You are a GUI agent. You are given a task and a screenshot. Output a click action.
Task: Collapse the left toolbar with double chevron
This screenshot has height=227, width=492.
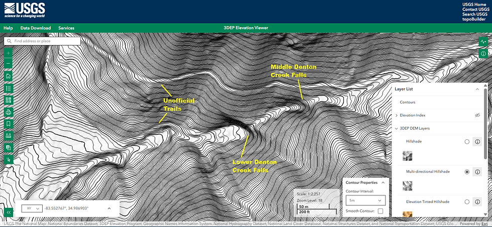[x=9, y=212]
